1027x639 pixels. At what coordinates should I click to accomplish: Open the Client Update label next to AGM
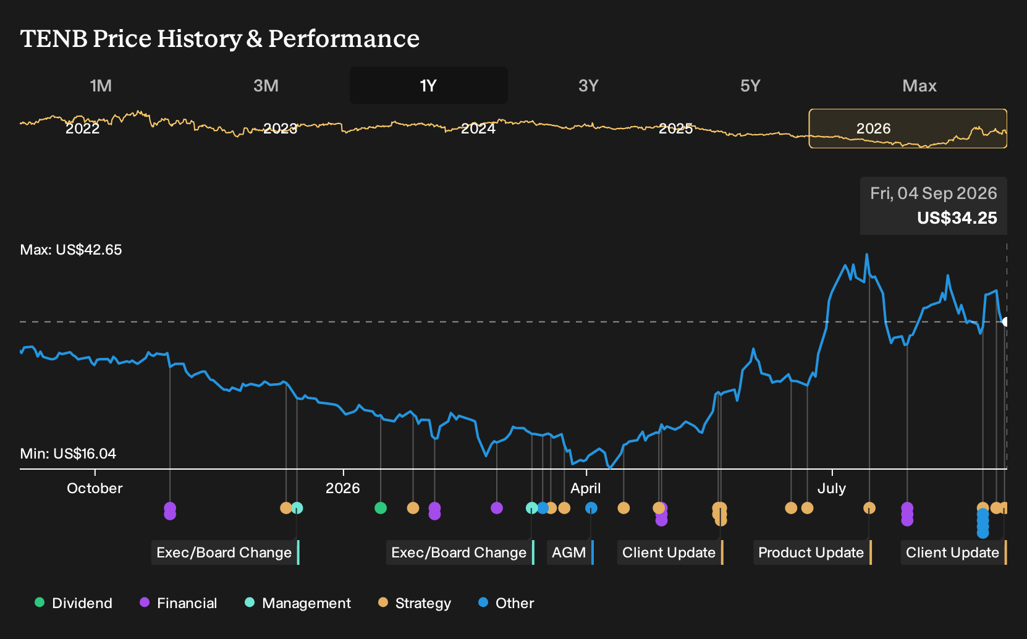(670, 552)
